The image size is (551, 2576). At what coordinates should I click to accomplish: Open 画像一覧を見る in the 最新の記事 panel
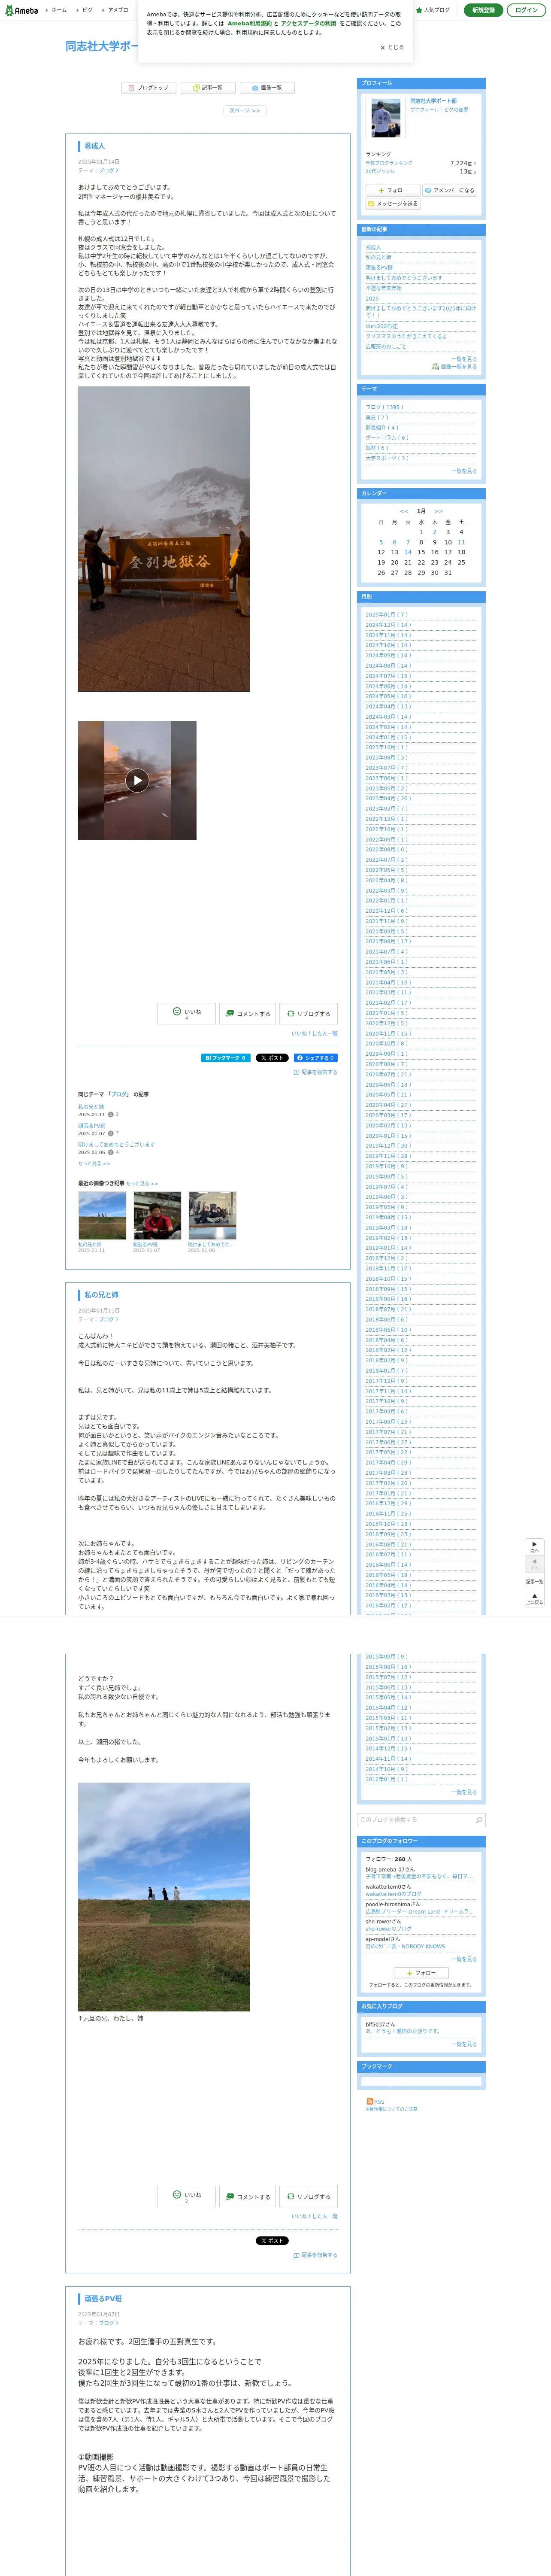[454, 367]
